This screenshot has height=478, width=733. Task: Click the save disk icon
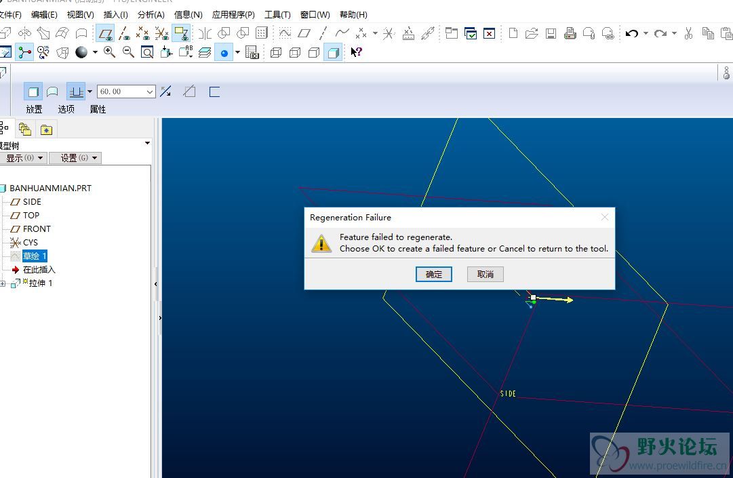pyautogui.click(x=551, y=33)
